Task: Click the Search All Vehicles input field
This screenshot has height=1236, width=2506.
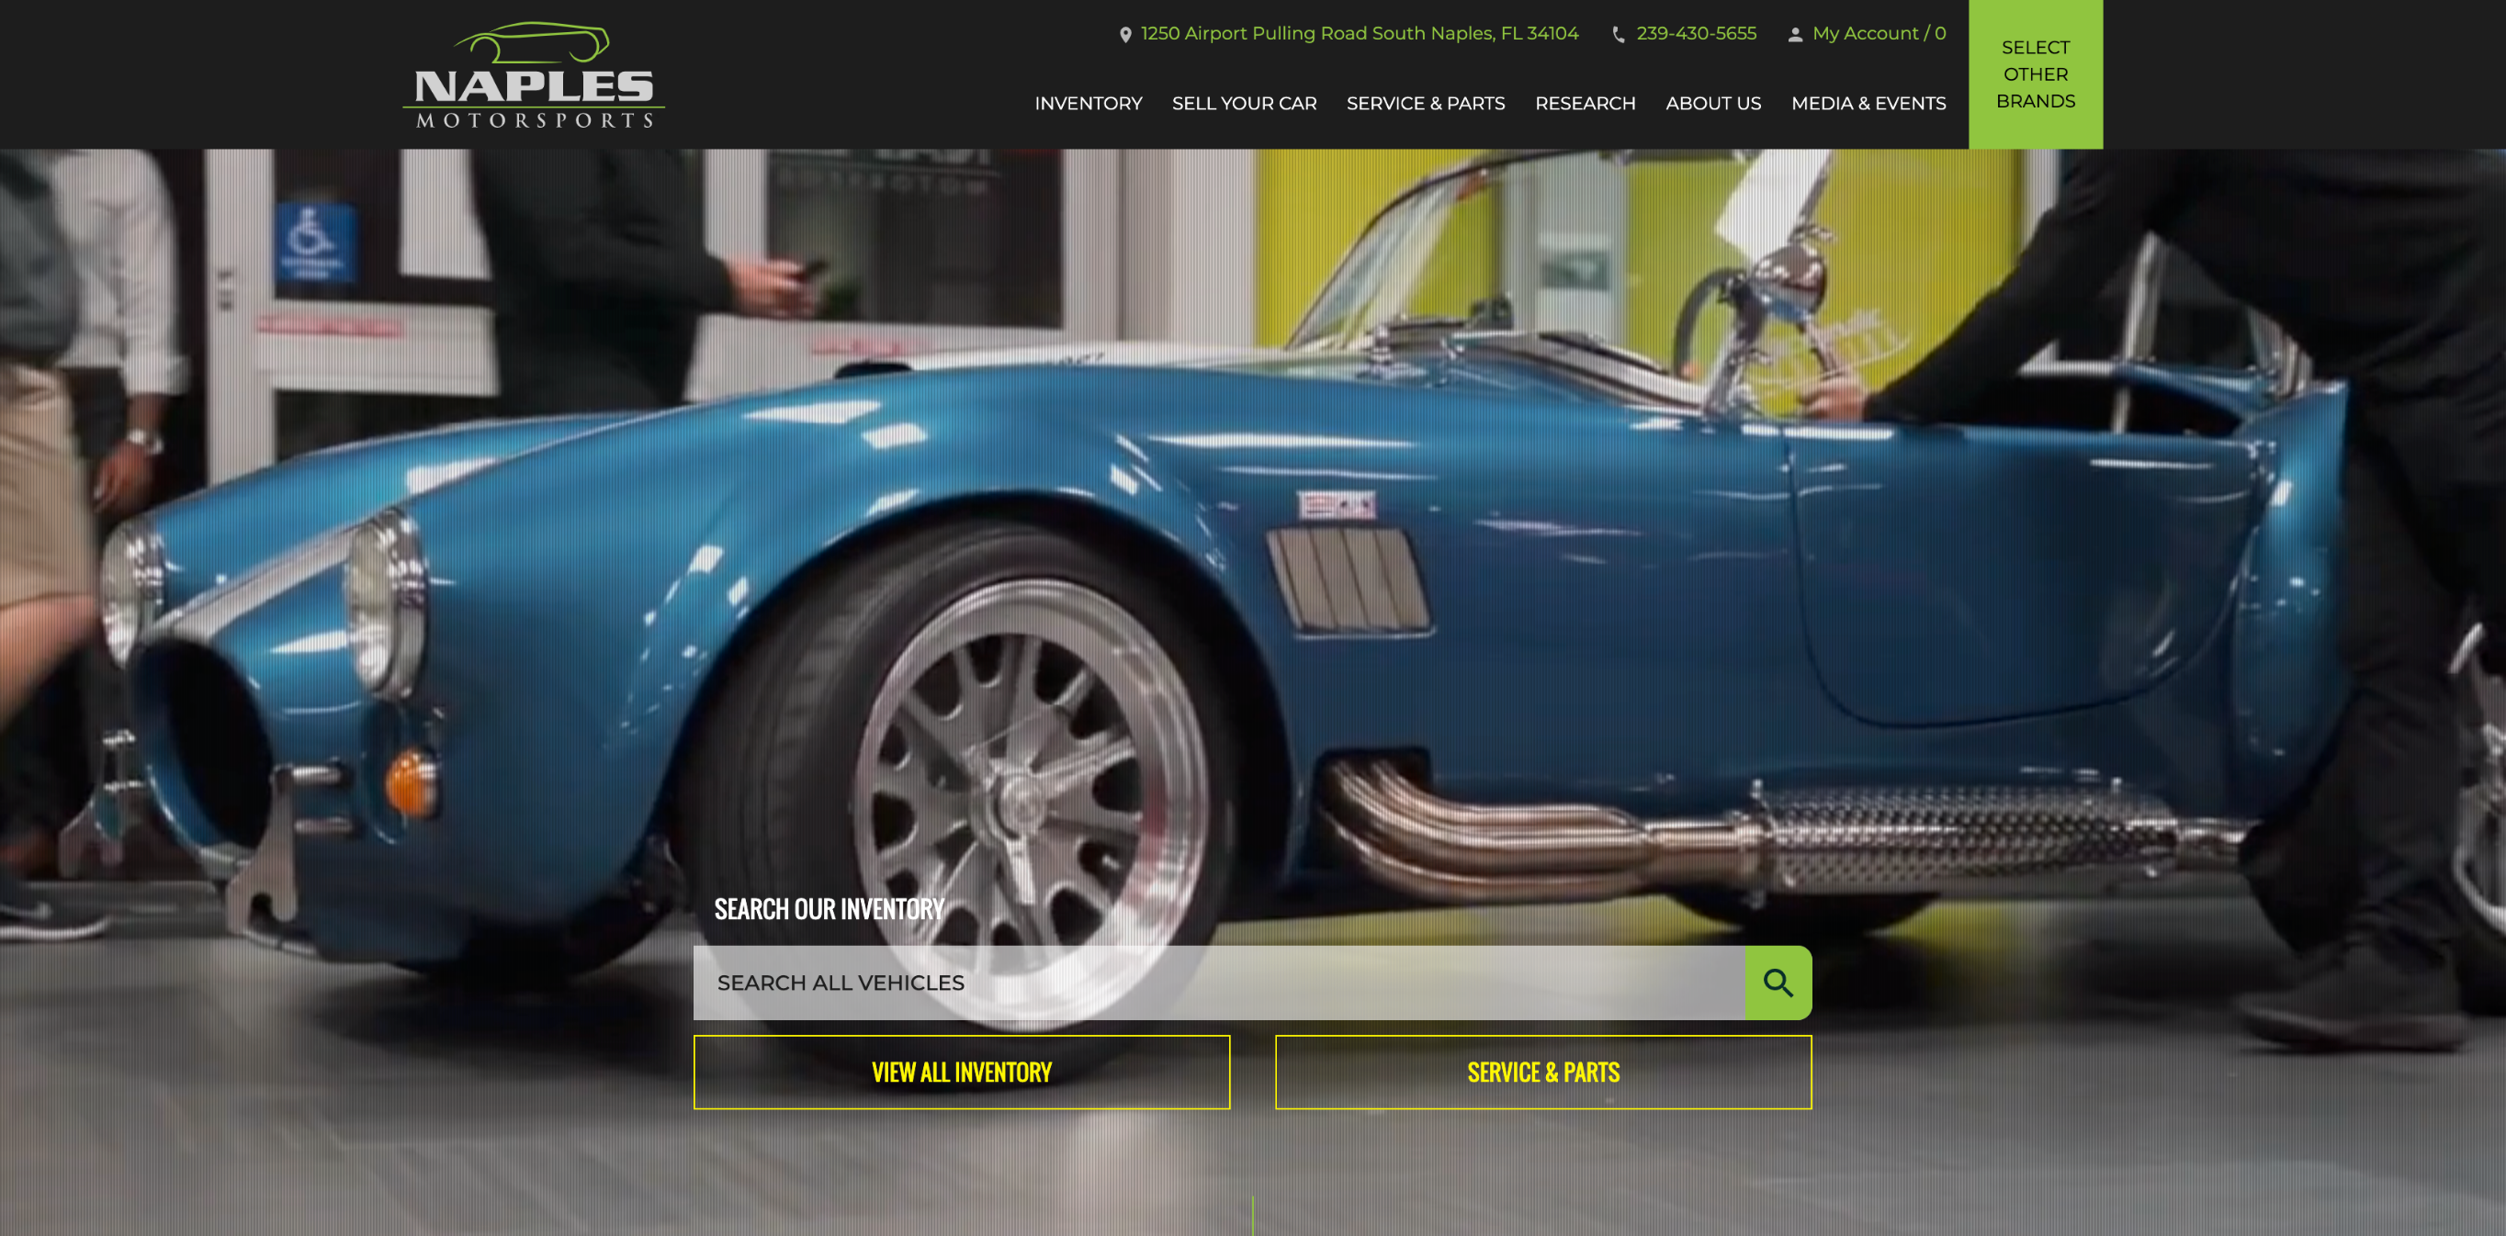Action: [x=1218, y=983]
